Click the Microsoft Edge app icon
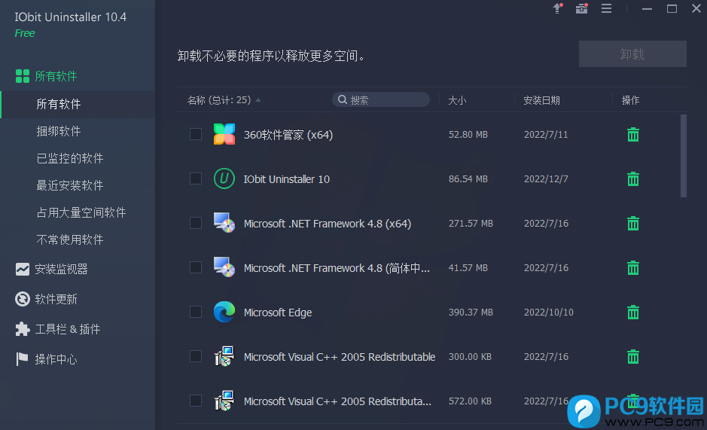707x430 pixels. pyautogui.click(x=224, y=312)
